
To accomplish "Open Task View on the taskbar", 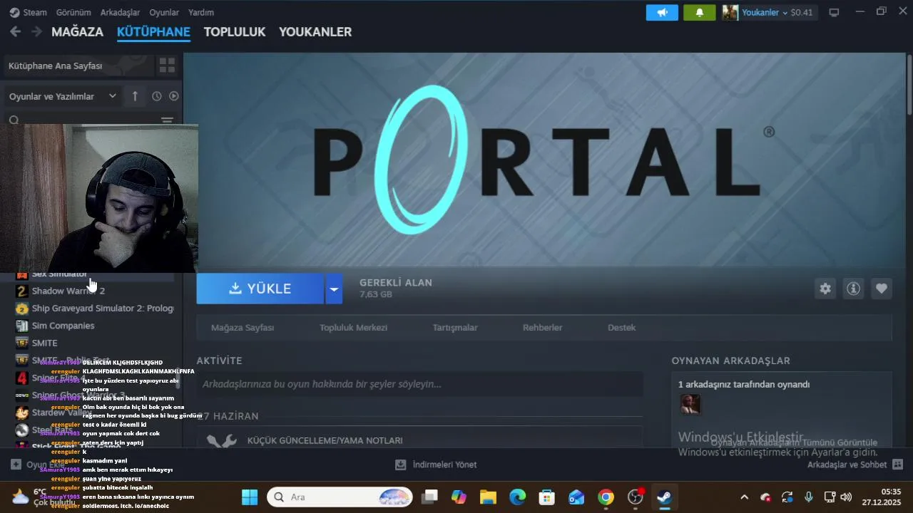I will point(429,497).
